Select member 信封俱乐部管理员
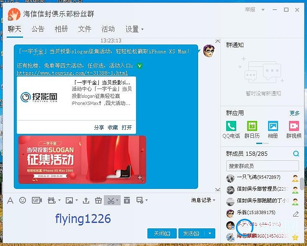307x246 pixels. [x=262, y=190]
